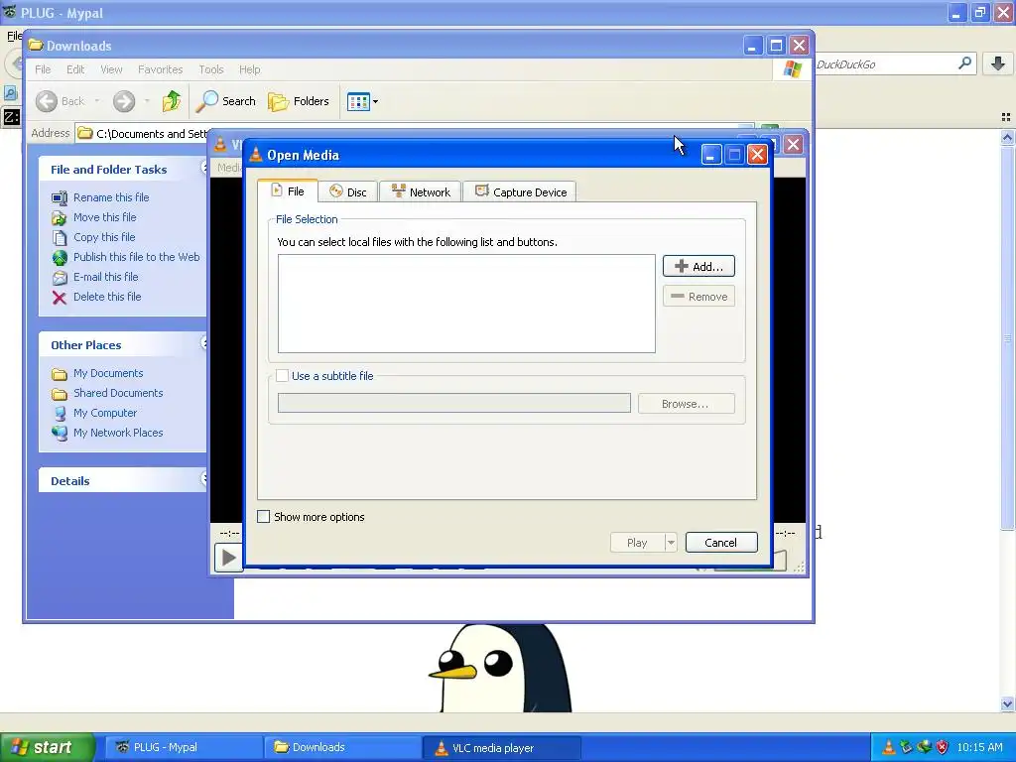Click the My Computer icon in sidebar

point(60,414)
